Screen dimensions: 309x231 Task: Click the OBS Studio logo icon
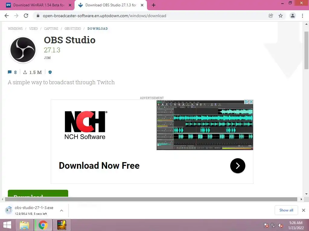(23, 50)
